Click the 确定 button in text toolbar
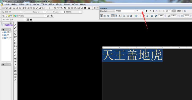The width and height of the screenshot is (192, 100). pyautogui.click(x=179, y=11)
